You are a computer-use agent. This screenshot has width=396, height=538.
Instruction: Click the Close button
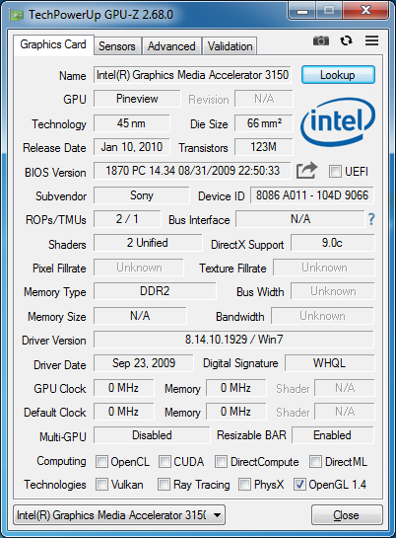click(x=347, y=515)
